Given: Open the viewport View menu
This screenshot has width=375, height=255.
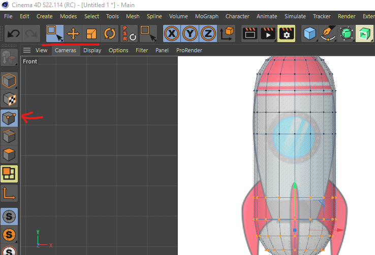Looking at the screenshot, I should pos(41,50).
